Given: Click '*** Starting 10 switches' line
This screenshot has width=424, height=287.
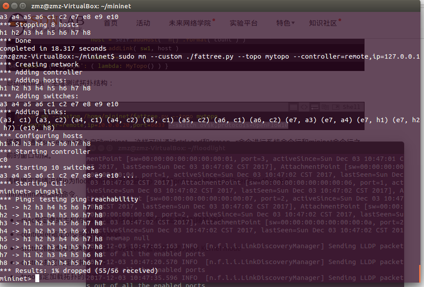Looking at the screenshot, I should click(47, 168).
